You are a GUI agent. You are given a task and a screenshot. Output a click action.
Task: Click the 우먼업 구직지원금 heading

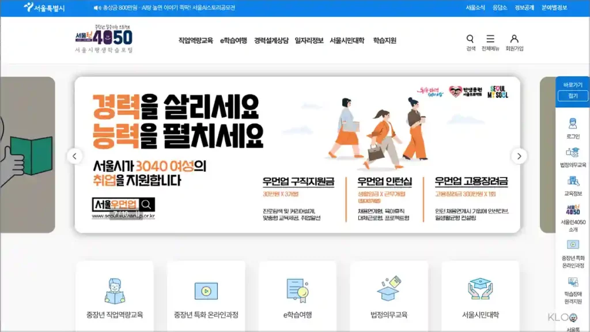coord(298,182)
